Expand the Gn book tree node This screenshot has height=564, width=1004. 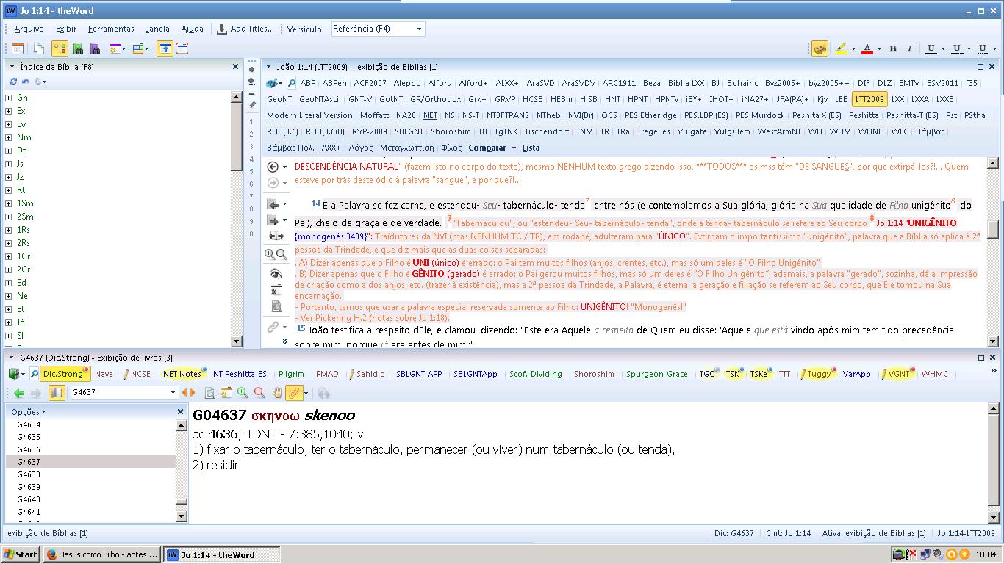(x=9, y=98)
